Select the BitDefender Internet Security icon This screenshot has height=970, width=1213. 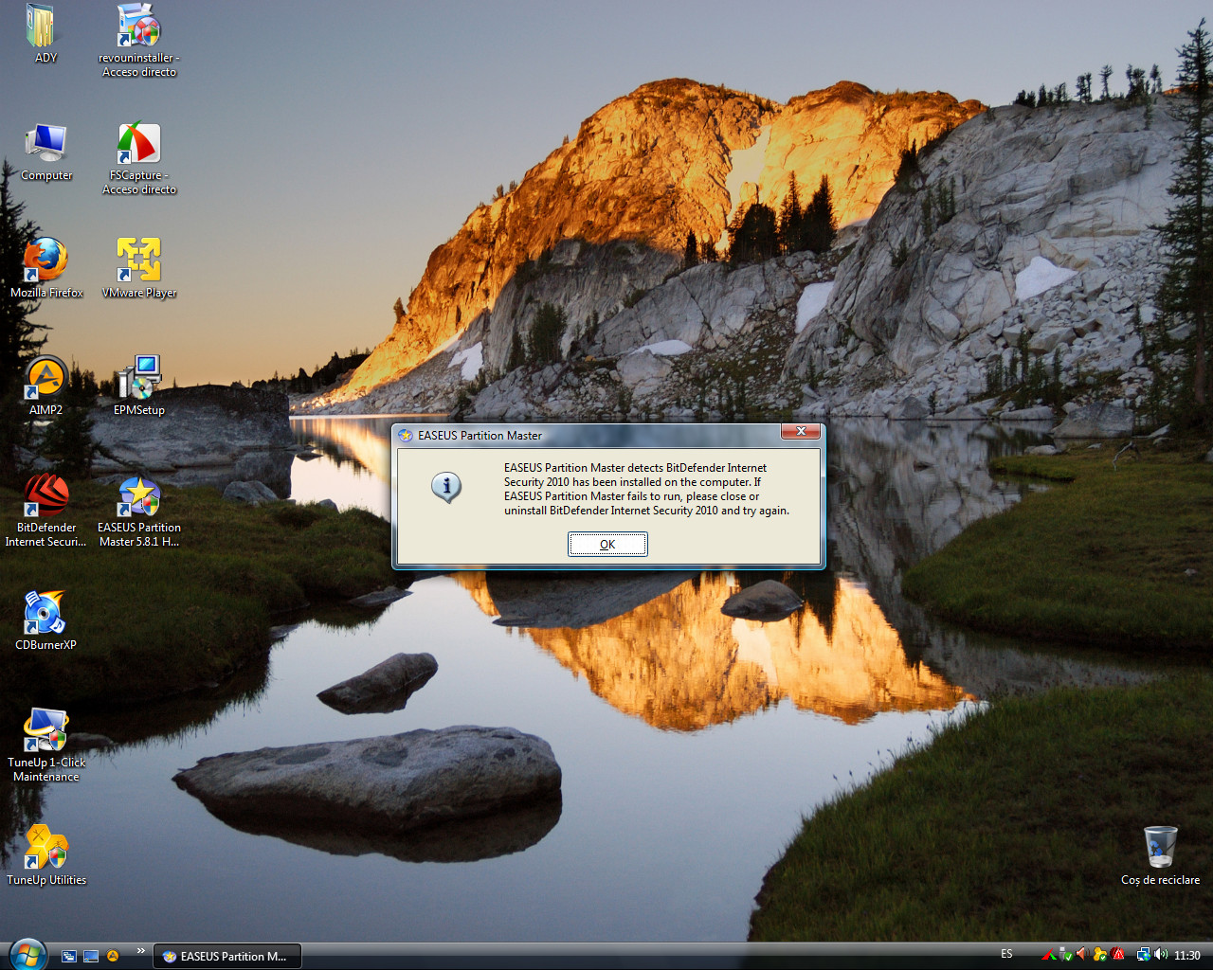(45, 510)
